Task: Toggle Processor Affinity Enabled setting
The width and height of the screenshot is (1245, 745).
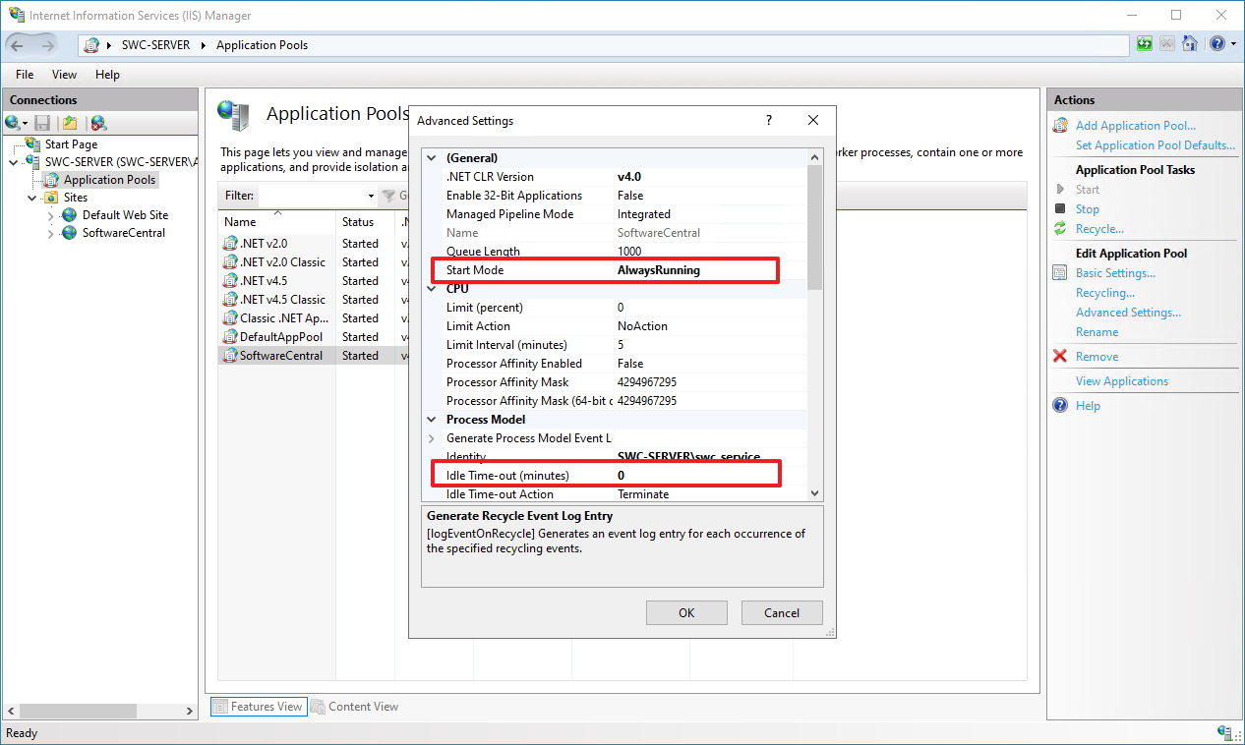Action: click(x=708, y=364)
